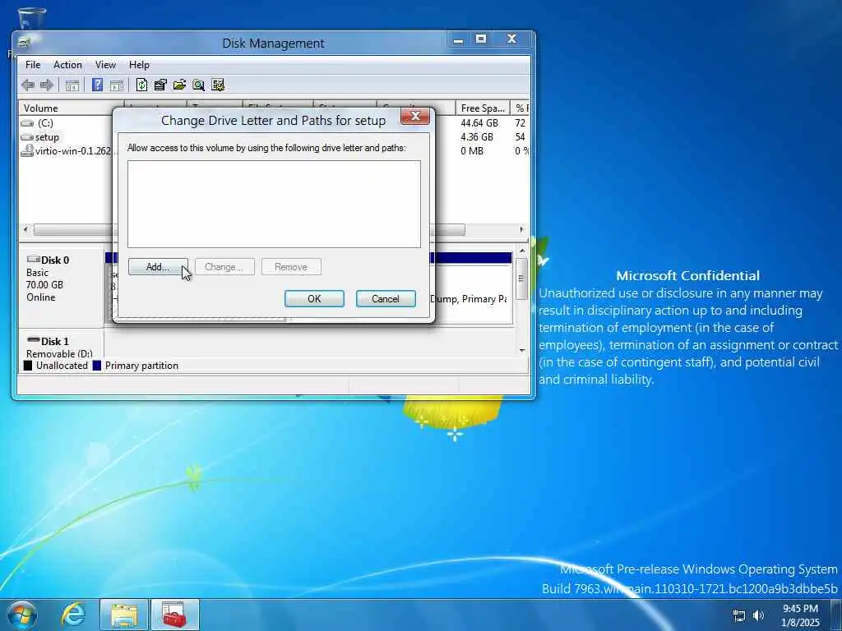
Task: Click the disk pane vertical scrollbar thumb
Action: point(521,279)
